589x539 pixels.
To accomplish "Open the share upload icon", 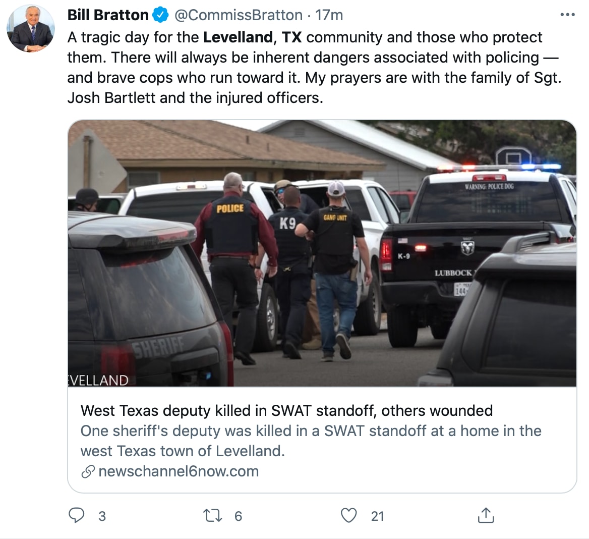I will [486, 515].
